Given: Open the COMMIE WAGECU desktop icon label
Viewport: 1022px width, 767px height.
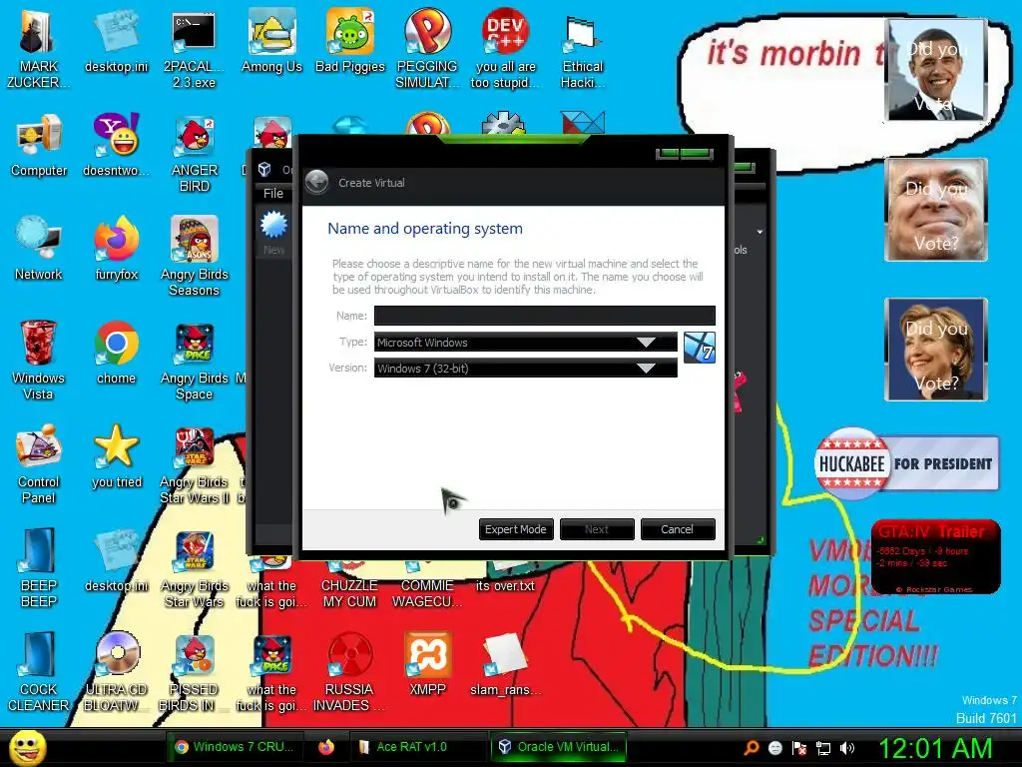Looking at the screenshot, I should tap(427, 593).
